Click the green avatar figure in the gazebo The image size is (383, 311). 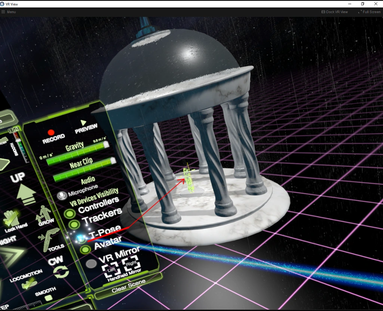(x=189, y=179)
